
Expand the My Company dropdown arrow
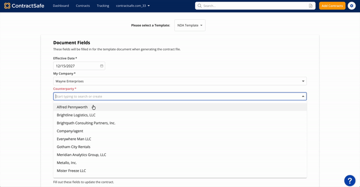tap(303, 81)
